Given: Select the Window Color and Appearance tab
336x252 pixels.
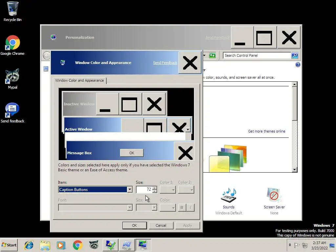Looking at the screenshot, I should tap(79, 80).
